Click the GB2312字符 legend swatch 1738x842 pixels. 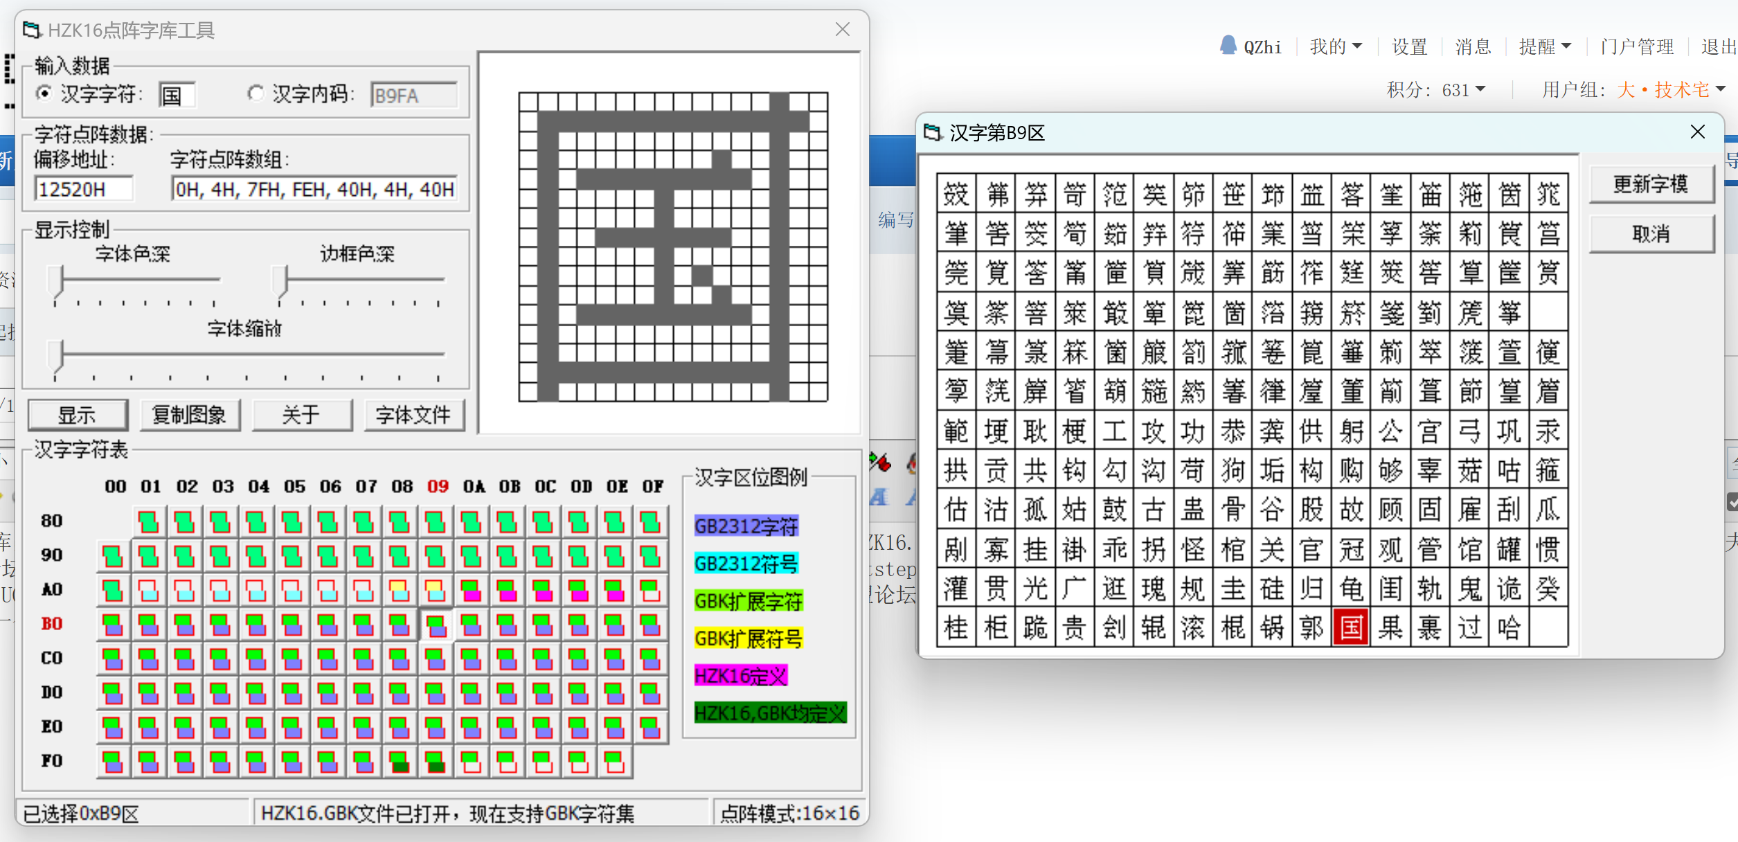pos(746,526)
